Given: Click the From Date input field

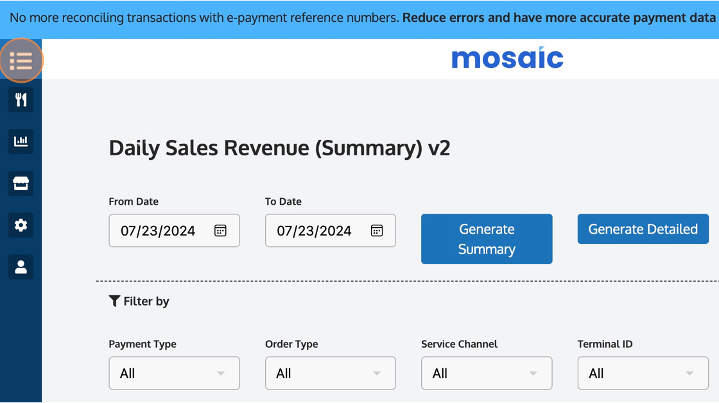Looking at the screenshot, I should (x=174, y=230).
